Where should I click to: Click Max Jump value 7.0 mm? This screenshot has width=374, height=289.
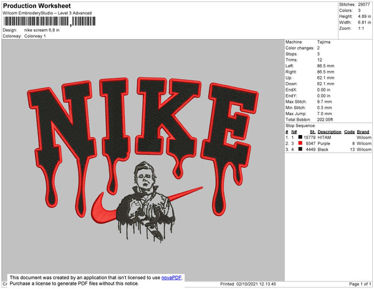coord(324,113)
